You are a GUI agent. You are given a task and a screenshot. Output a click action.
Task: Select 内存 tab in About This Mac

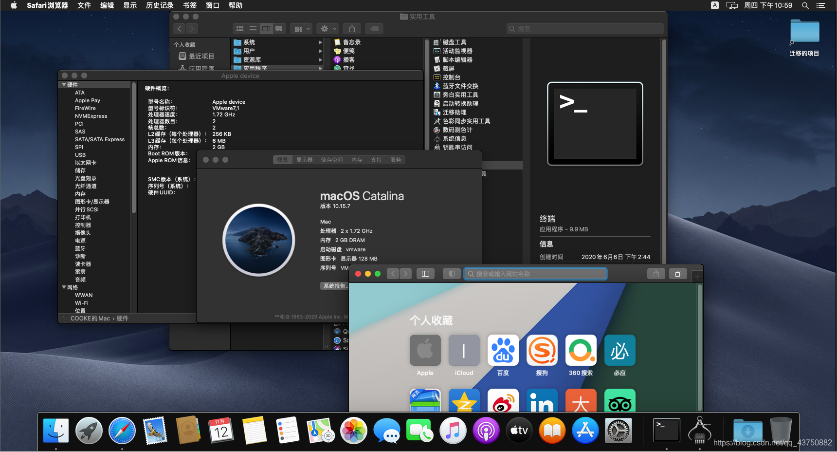(x=357, y=160)
